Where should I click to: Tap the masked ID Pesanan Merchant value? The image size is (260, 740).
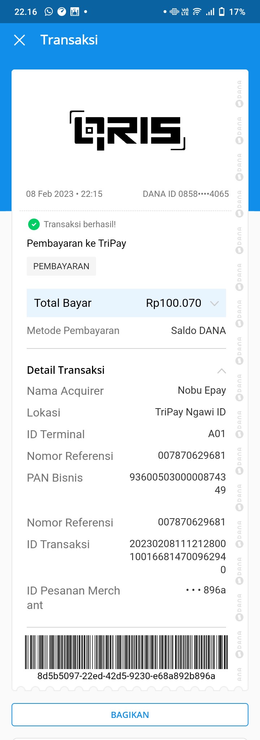(206, 590)
